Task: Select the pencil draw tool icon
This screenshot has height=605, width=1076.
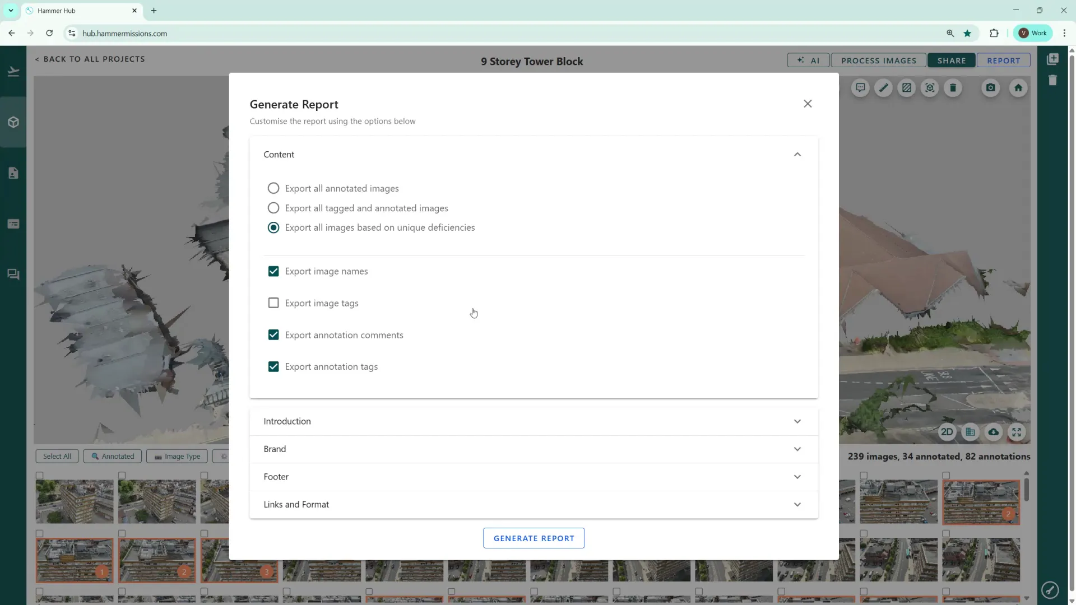Action: [x=883, y=88]
